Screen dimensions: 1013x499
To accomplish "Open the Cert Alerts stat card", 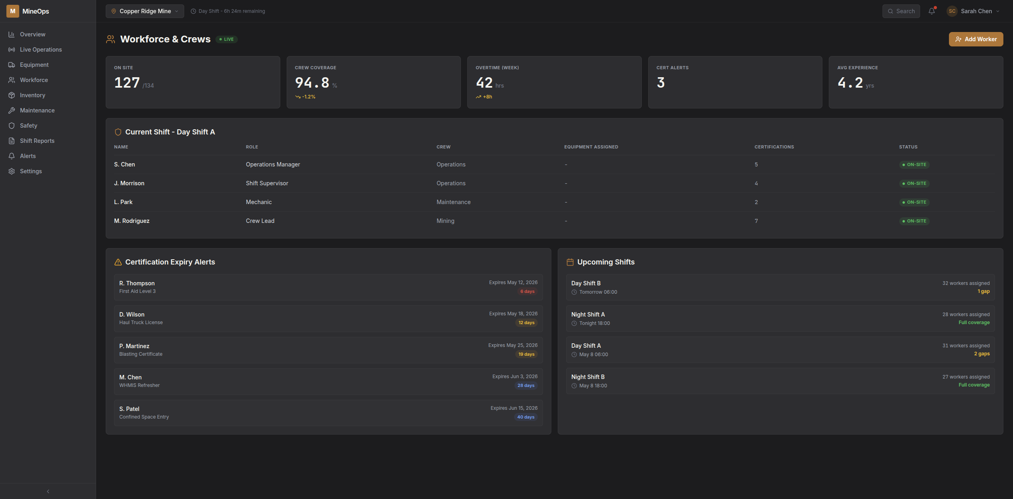I will 735,82.
